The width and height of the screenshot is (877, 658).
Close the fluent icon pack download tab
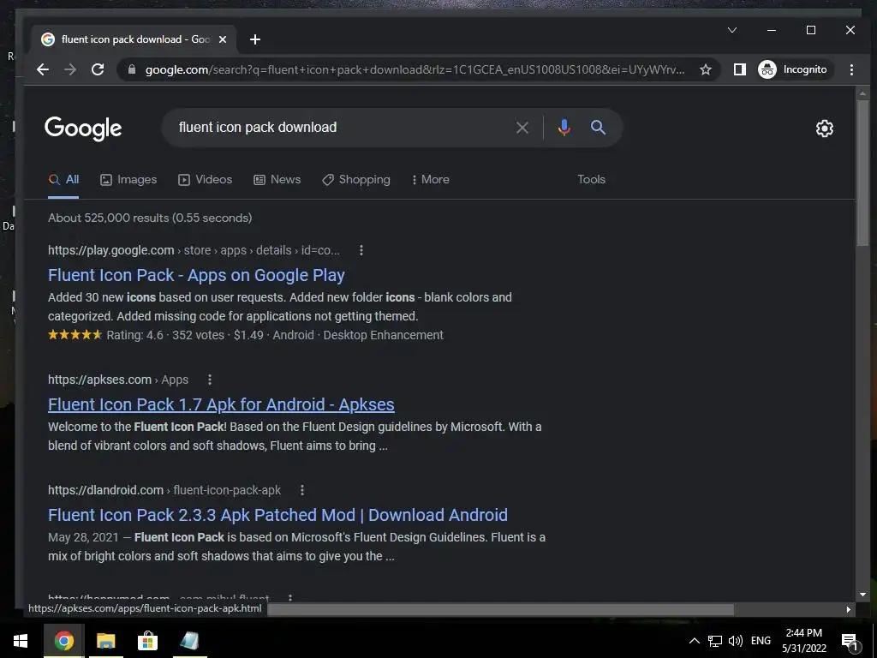[223, 39]
